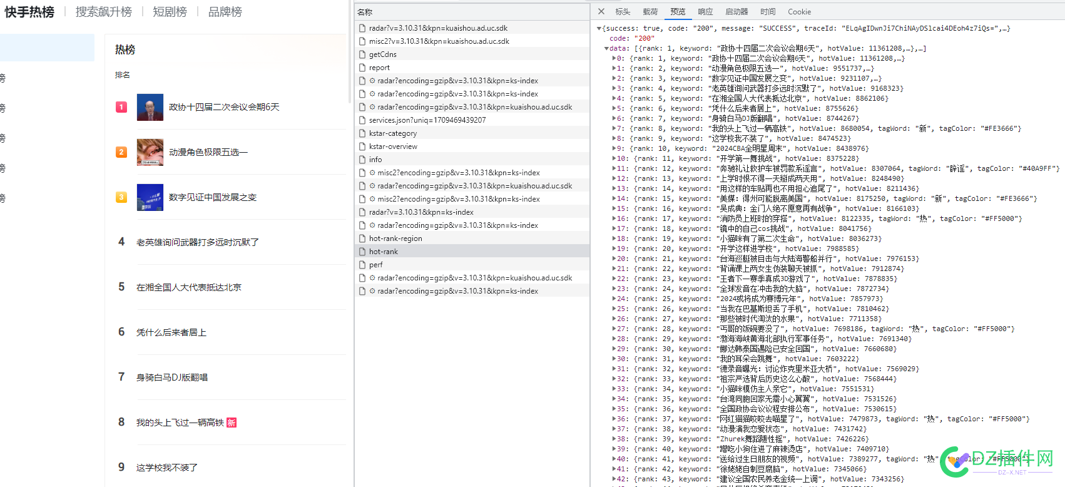This screenshot has width=1065, height=487.
Task: Expand JSON item 16 消防员上班时的穿搭
Action: pyautogui.click(x=614, y=218)
